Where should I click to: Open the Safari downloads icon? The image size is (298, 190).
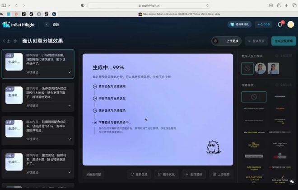click(271, 5)
